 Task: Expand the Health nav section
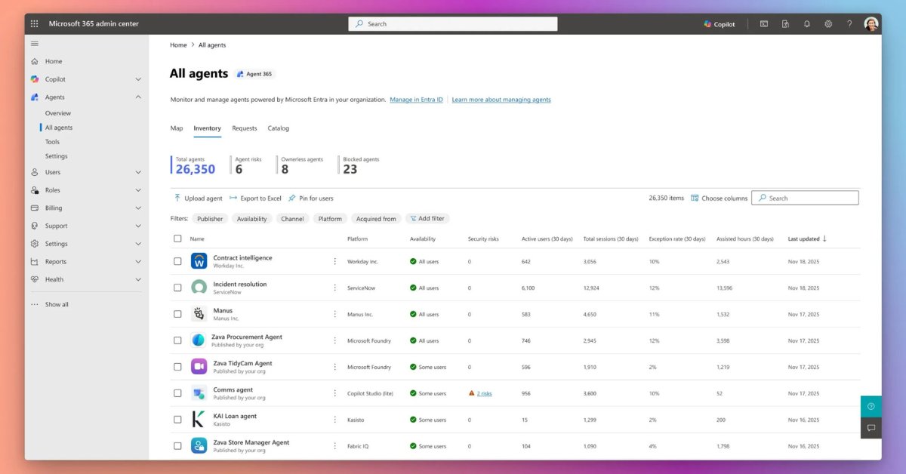point(138,279)
